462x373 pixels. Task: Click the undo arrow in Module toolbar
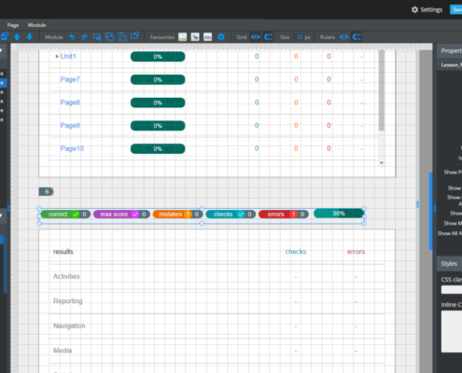72,37
